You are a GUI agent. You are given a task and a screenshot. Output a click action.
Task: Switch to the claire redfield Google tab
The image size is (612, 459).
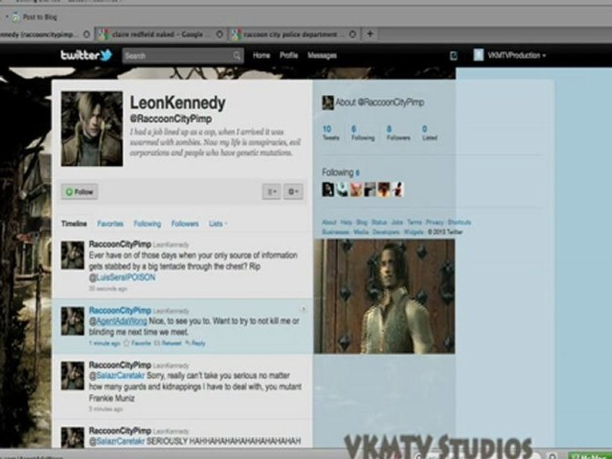pyautogui.click(x=161, y=34)
